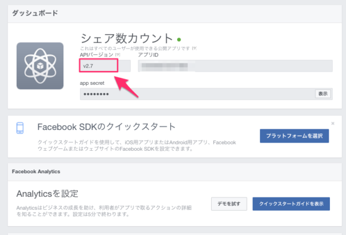
Task: Click the v2.7 API version field
Action: pyautogui.click(x=106, y=66)
